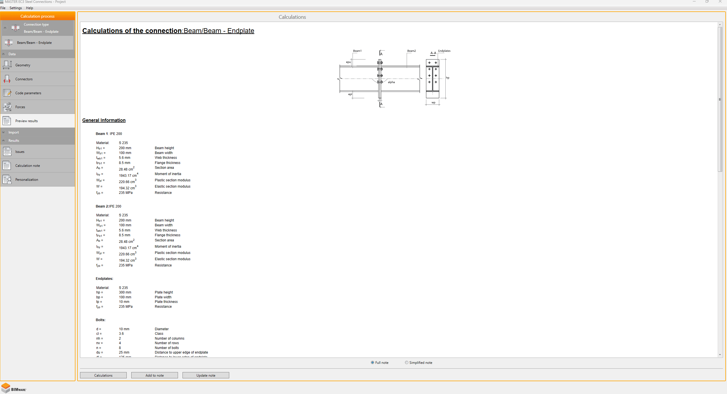Click the Calculation note icon
The image size is (727, 394).
click(7, 165)
